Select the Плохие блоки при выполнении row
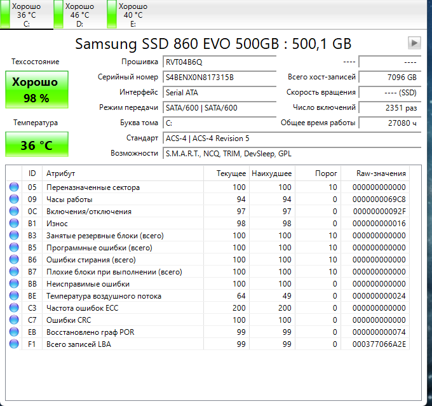This screenshot has width=432, height=406. (x=208, y=272)
